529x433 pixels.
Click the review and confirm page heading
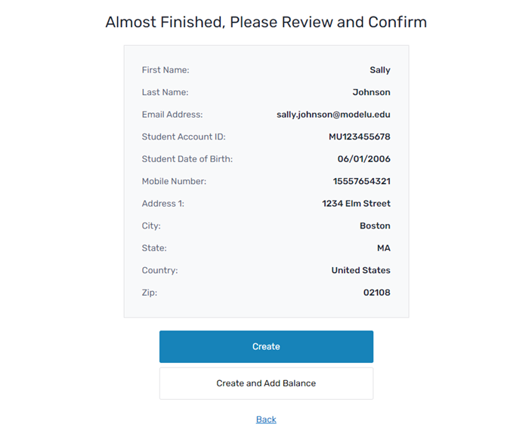(266, 22)
